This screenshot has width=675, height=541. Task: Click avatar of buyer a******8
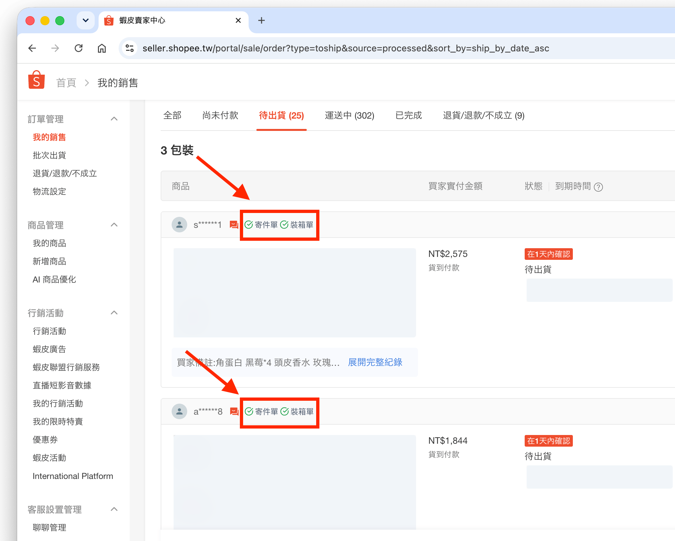tap(179, 411)
